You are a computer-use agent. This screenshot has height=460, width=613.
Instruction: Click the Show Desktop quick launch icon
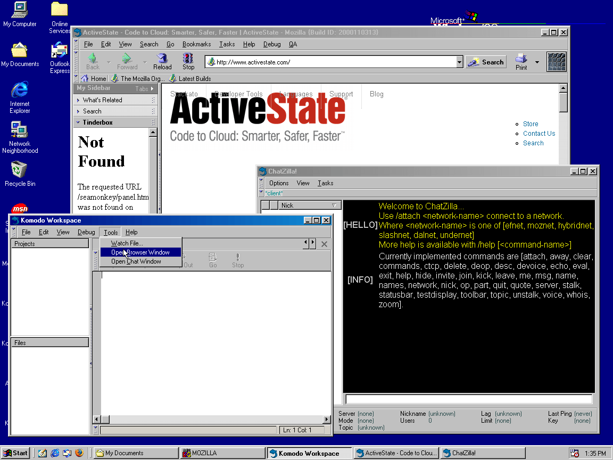43,453
